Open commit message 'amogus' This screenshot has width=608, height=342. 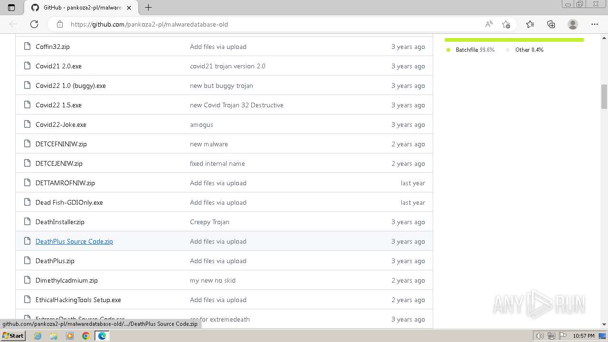point(201,124)
